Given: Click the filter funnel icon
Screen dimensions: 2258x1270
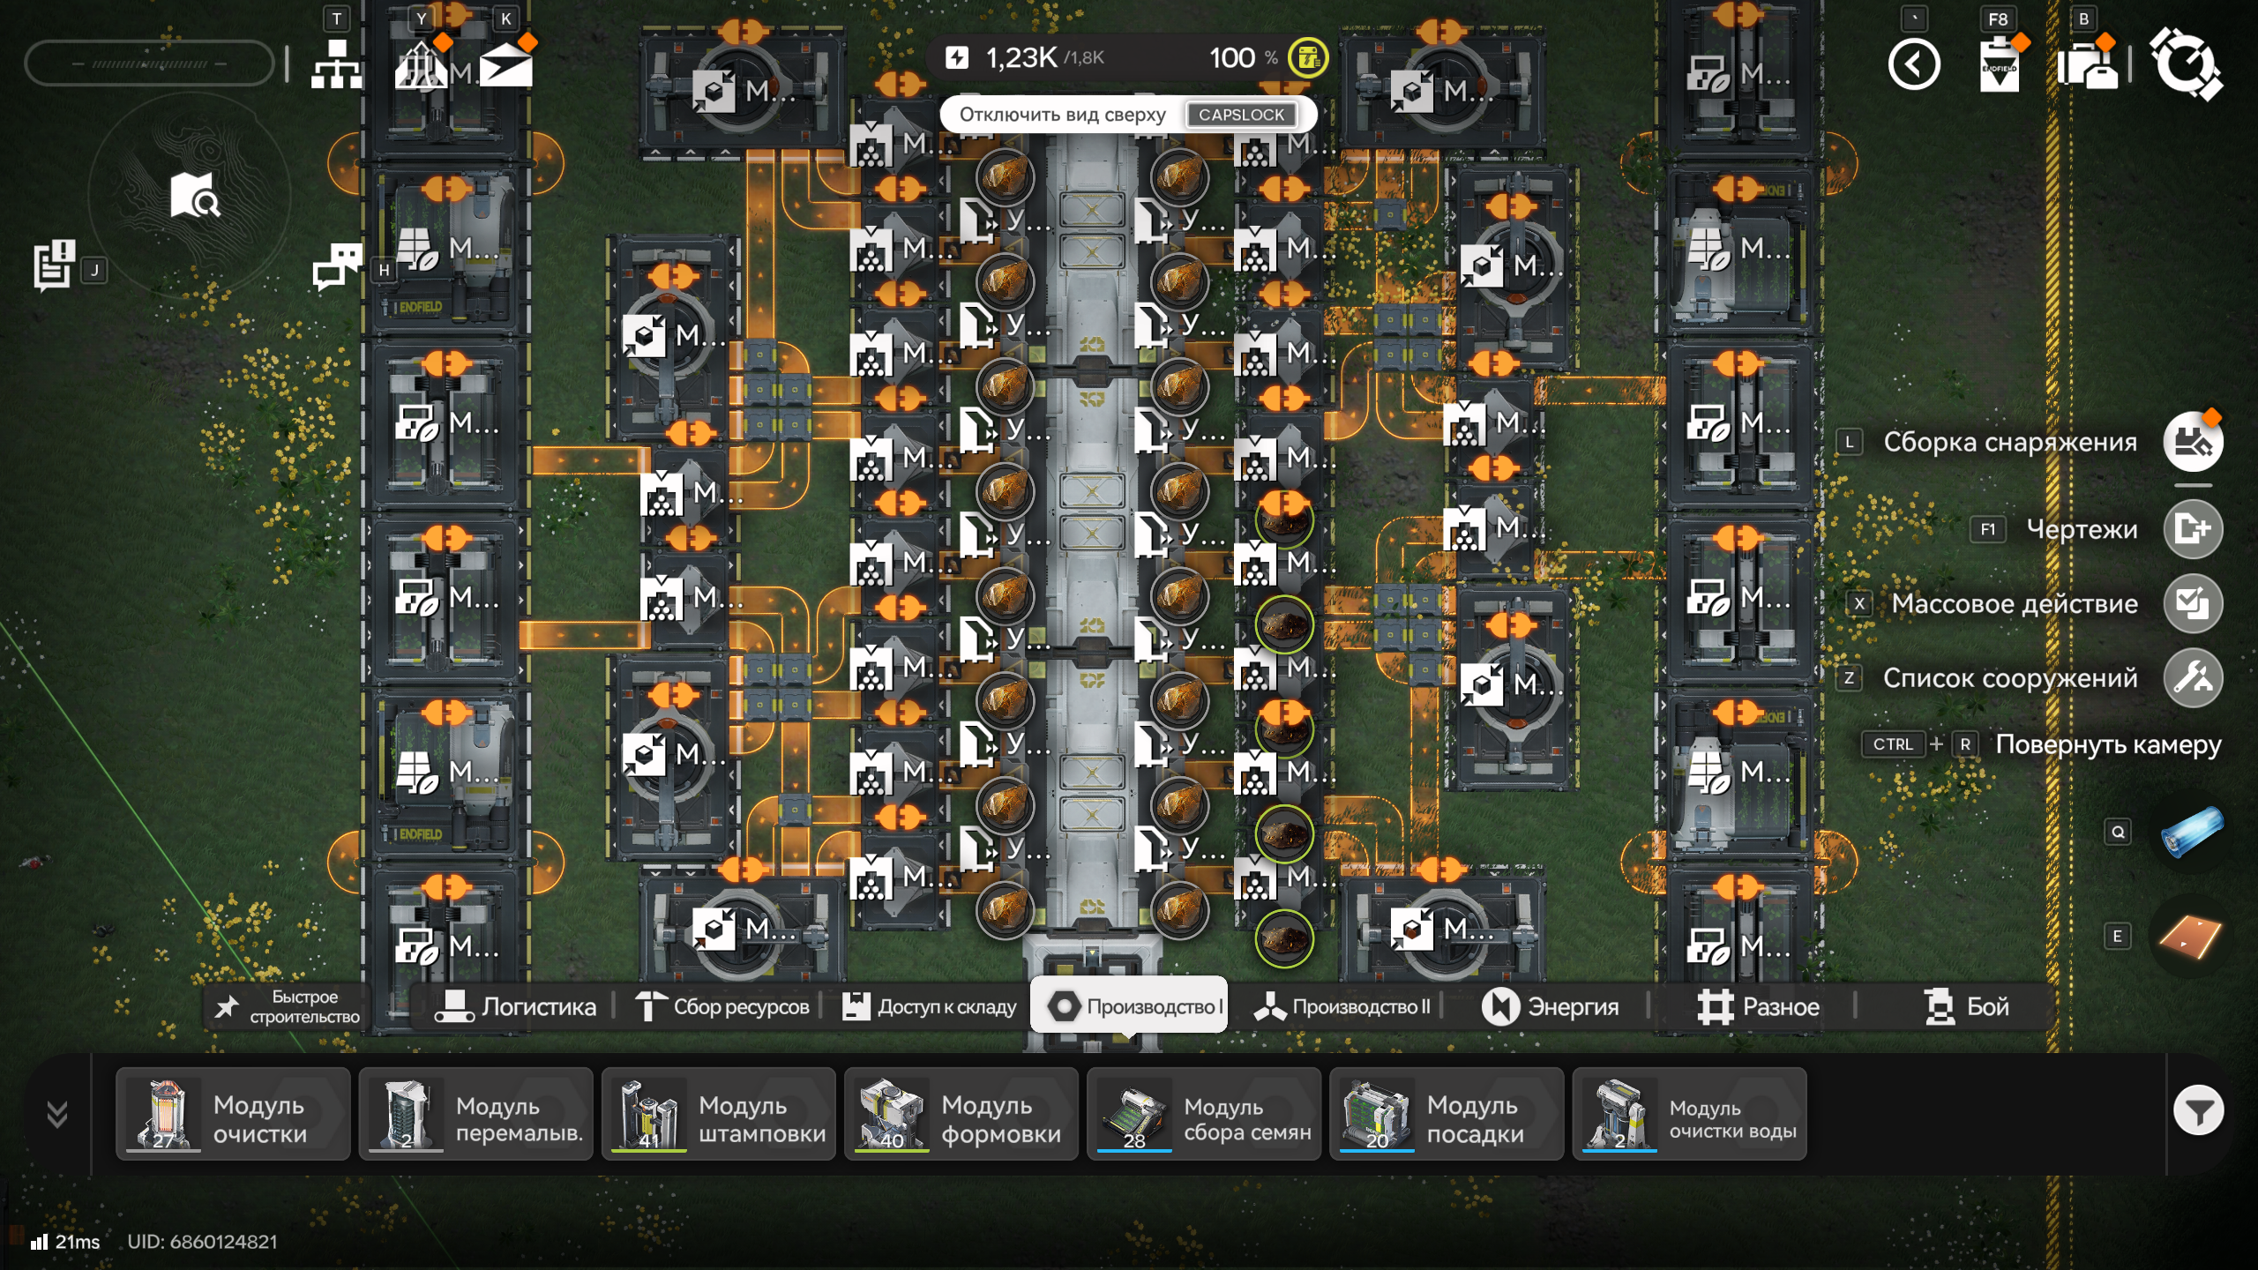Looking at the screenshot, I should (2197, 1111).
